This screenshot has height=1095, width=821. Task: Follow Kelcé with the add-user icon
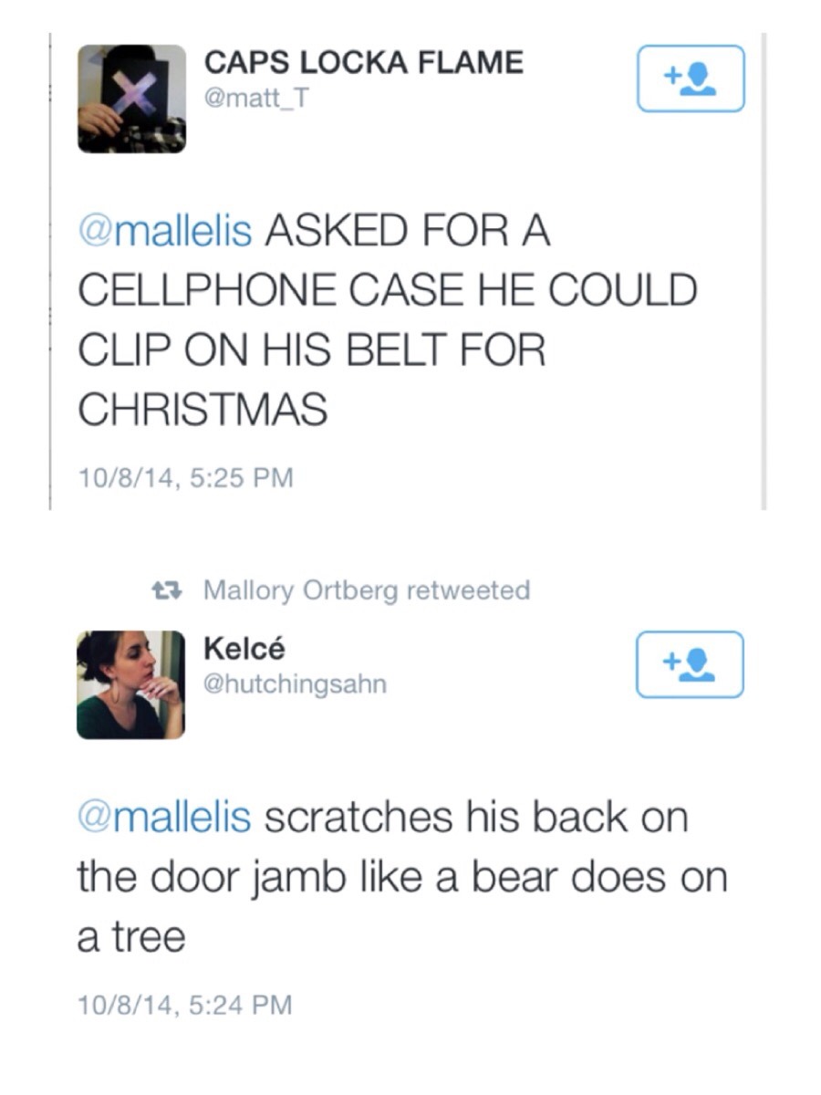point(690,664)
